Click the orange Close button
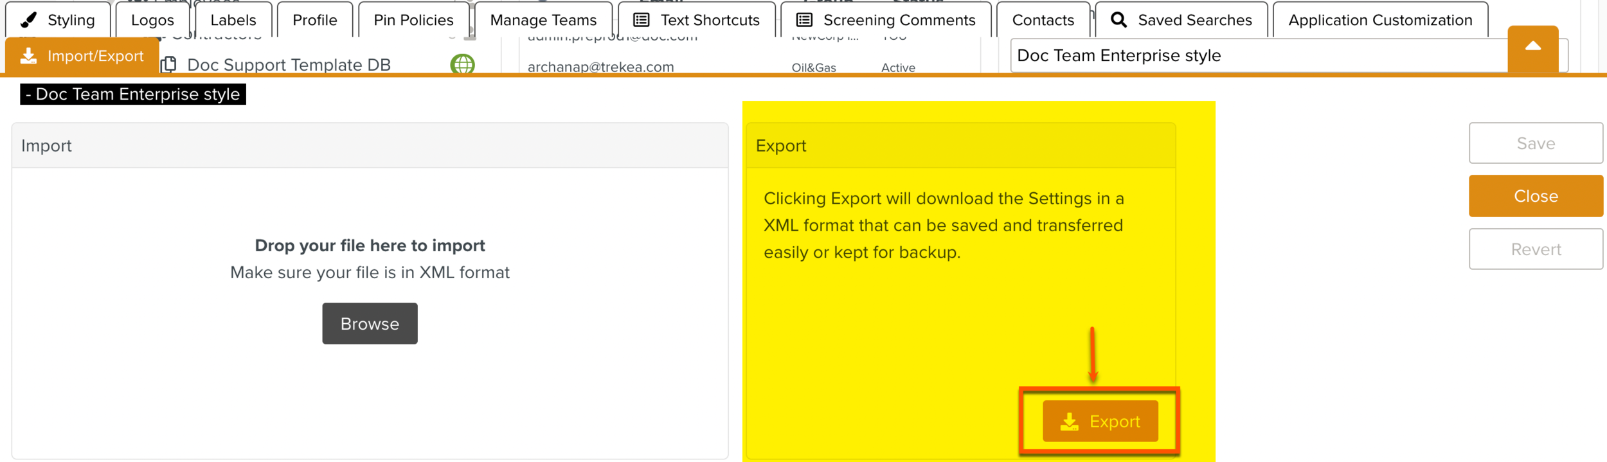The image size is (1607, 462). click(x=1536, y=195)
